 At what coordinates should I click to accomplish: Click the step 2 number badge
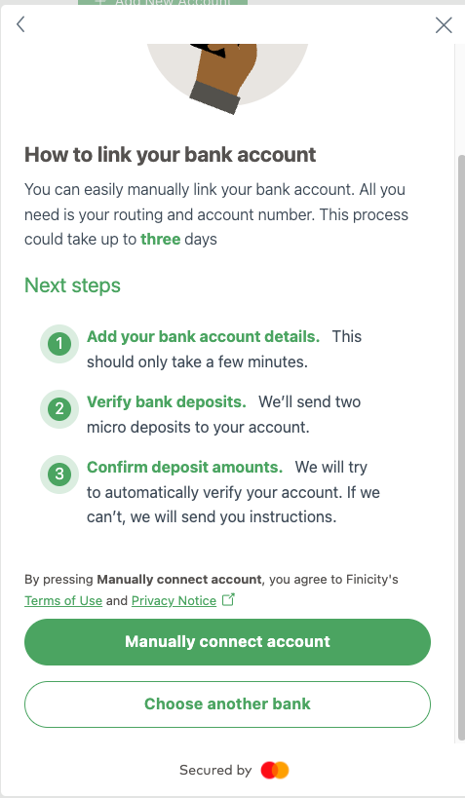[x=59, y=408]
